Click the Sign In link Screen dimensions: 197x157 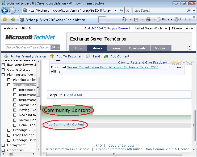(x=27, y=28)
